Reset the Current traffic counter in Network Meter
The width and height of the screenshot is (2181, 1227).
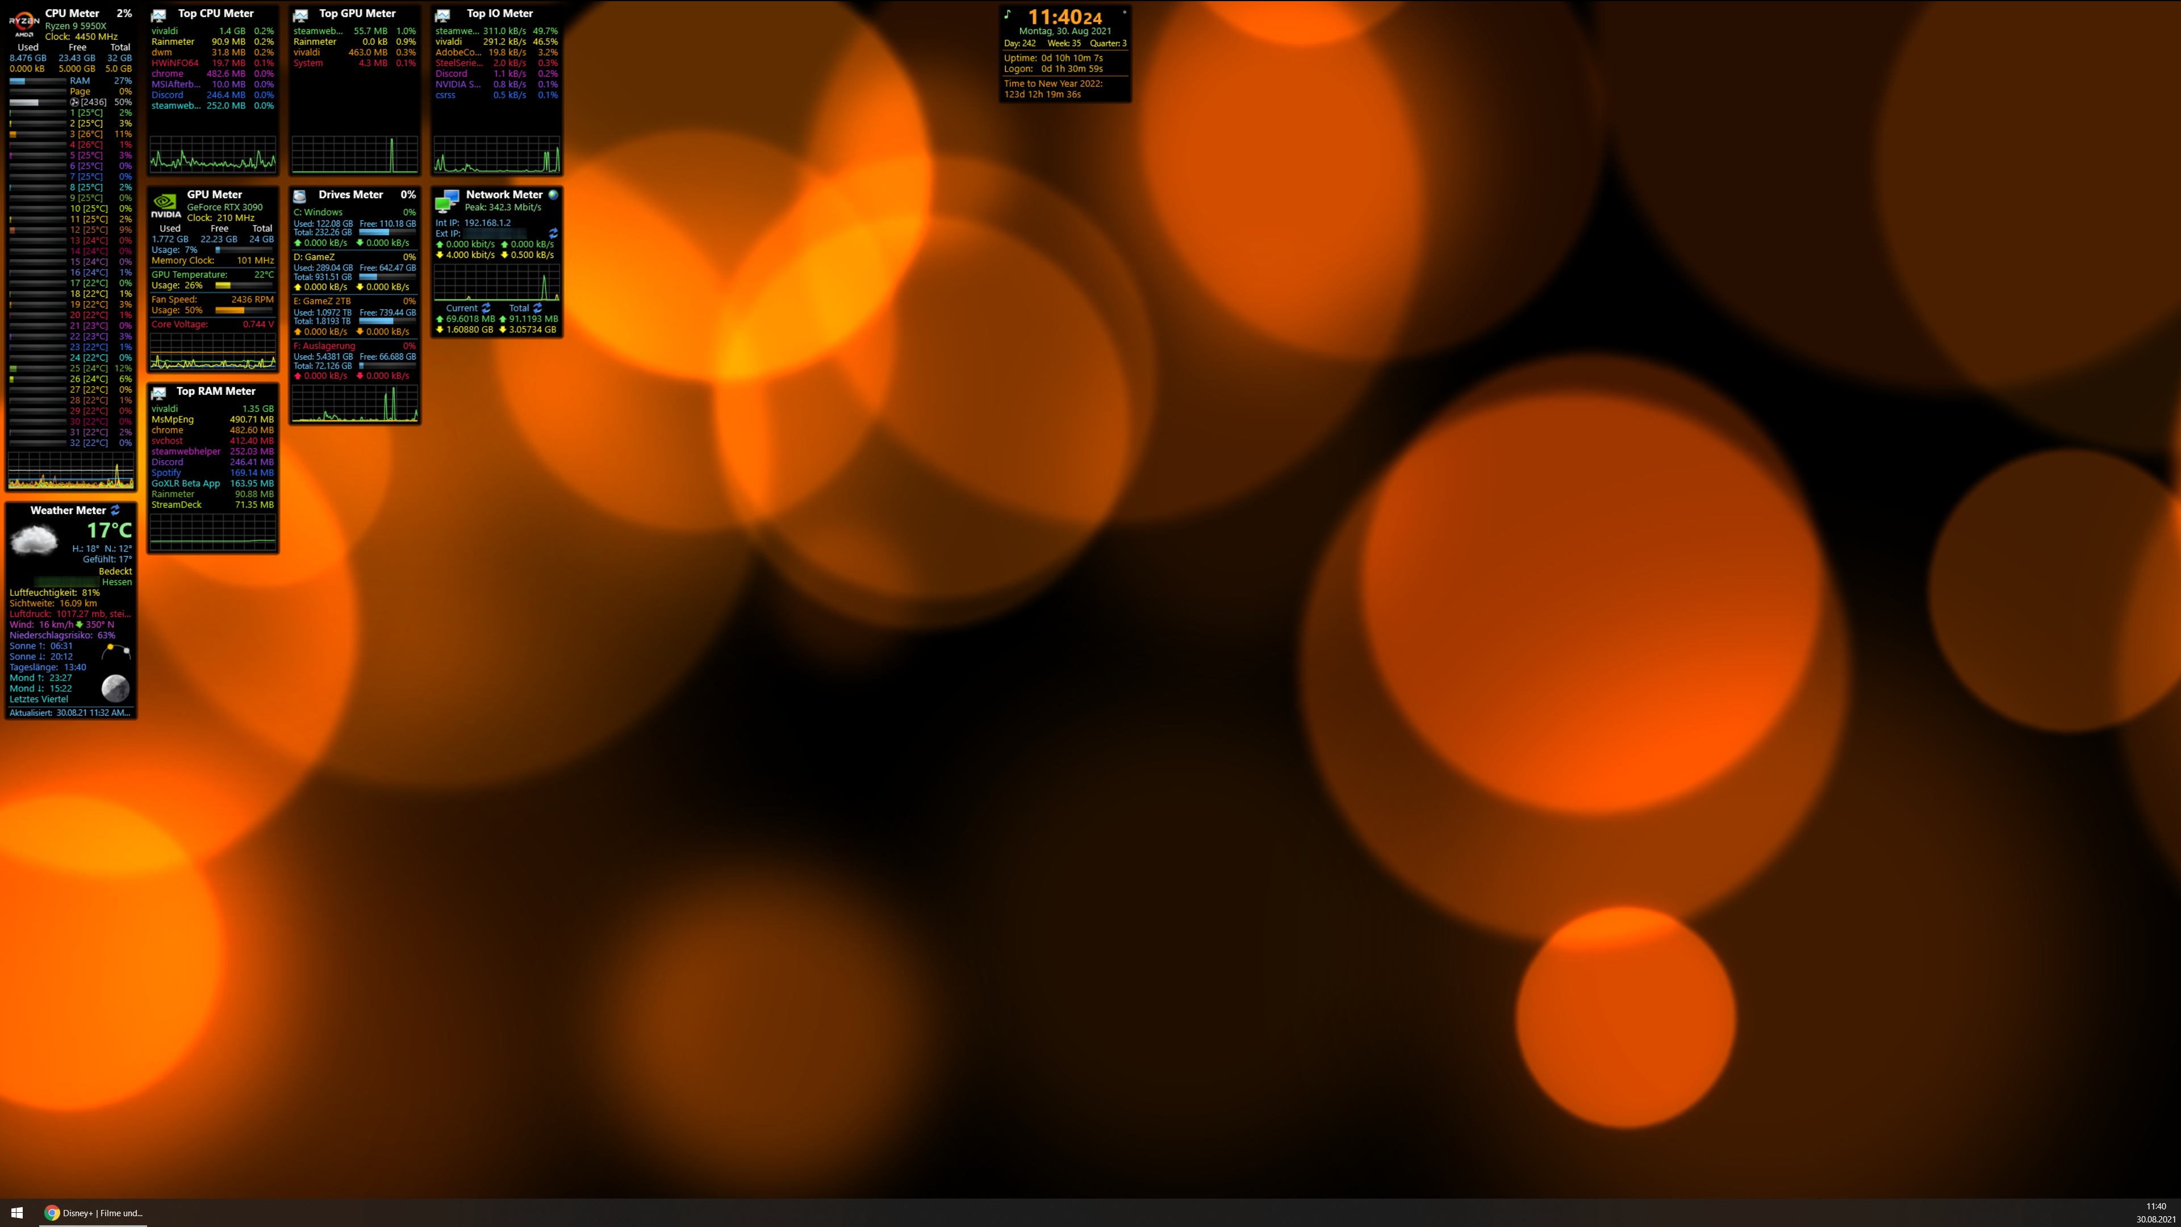pos(486,308)
